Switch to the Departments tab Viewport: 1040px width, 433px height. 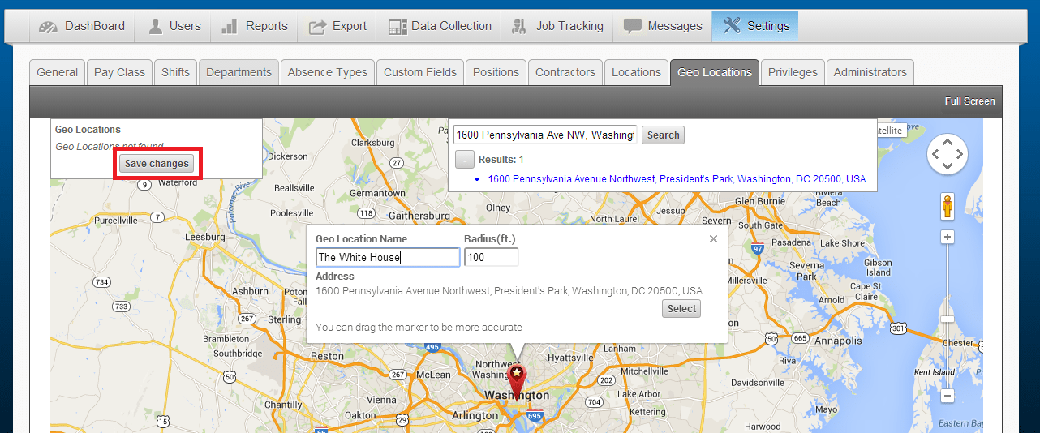click(239, 72)
